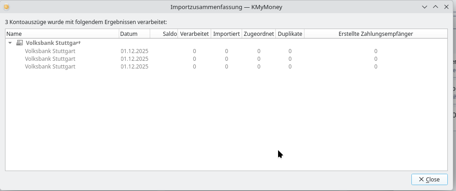Sort by the Importiert column header
This screenshot has height=191, width=456.
tap(227, 34)
